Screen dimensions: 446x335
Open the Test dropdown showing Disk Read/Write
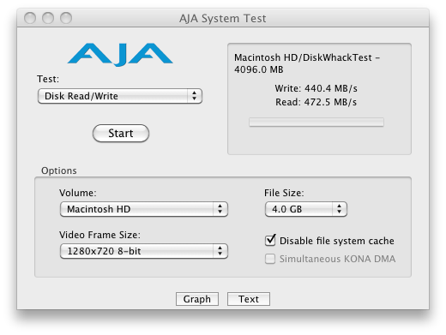[x=120, y=96]
